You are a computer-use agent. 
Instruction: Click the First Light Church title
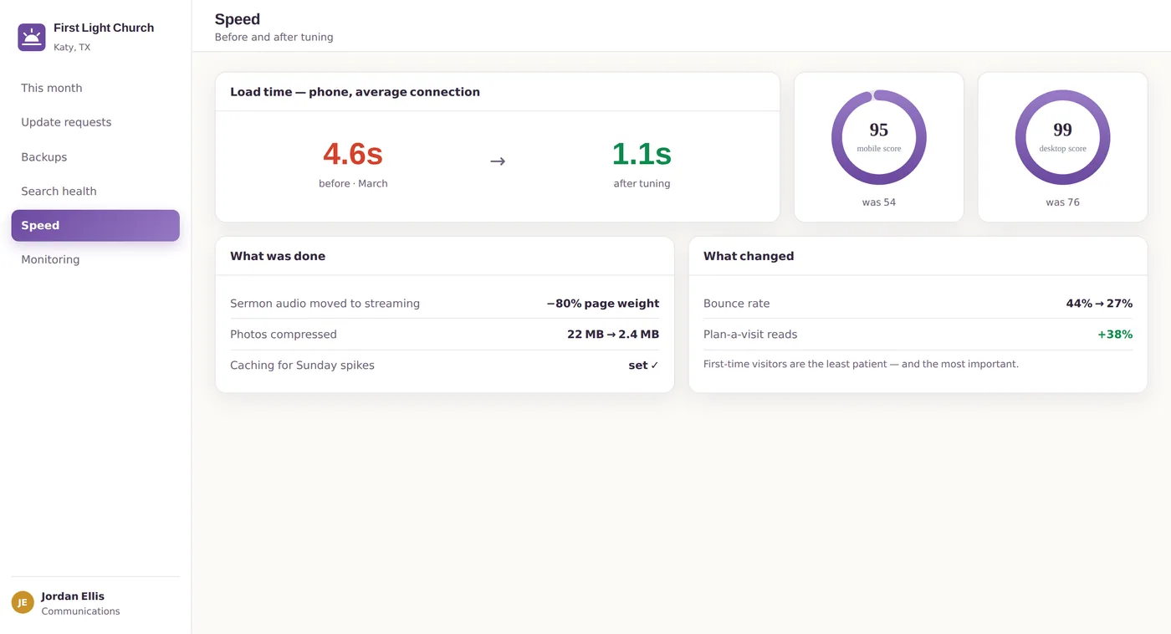(104, 28)
